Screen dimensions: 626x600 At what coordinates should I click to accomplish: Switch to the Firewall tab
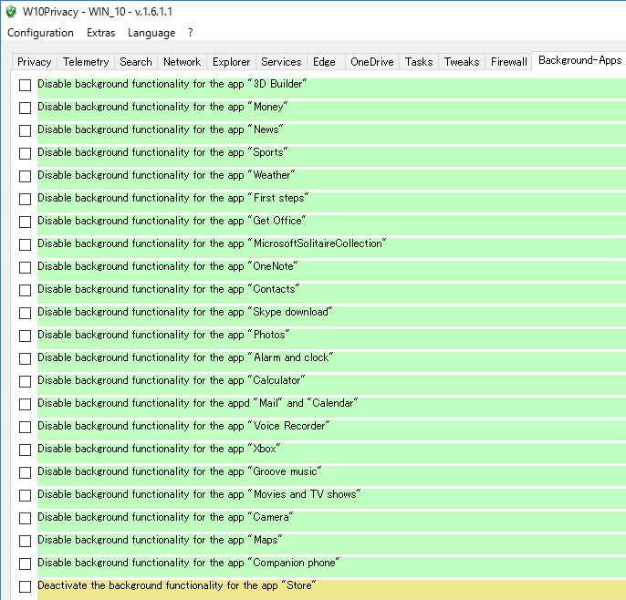(509, 62)
